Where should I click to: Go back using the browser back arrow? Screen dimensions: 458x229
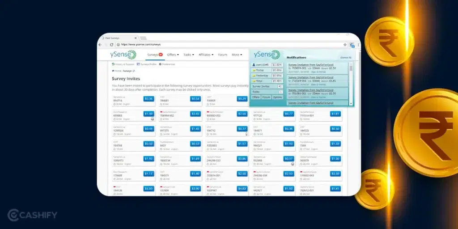(100, 45)
